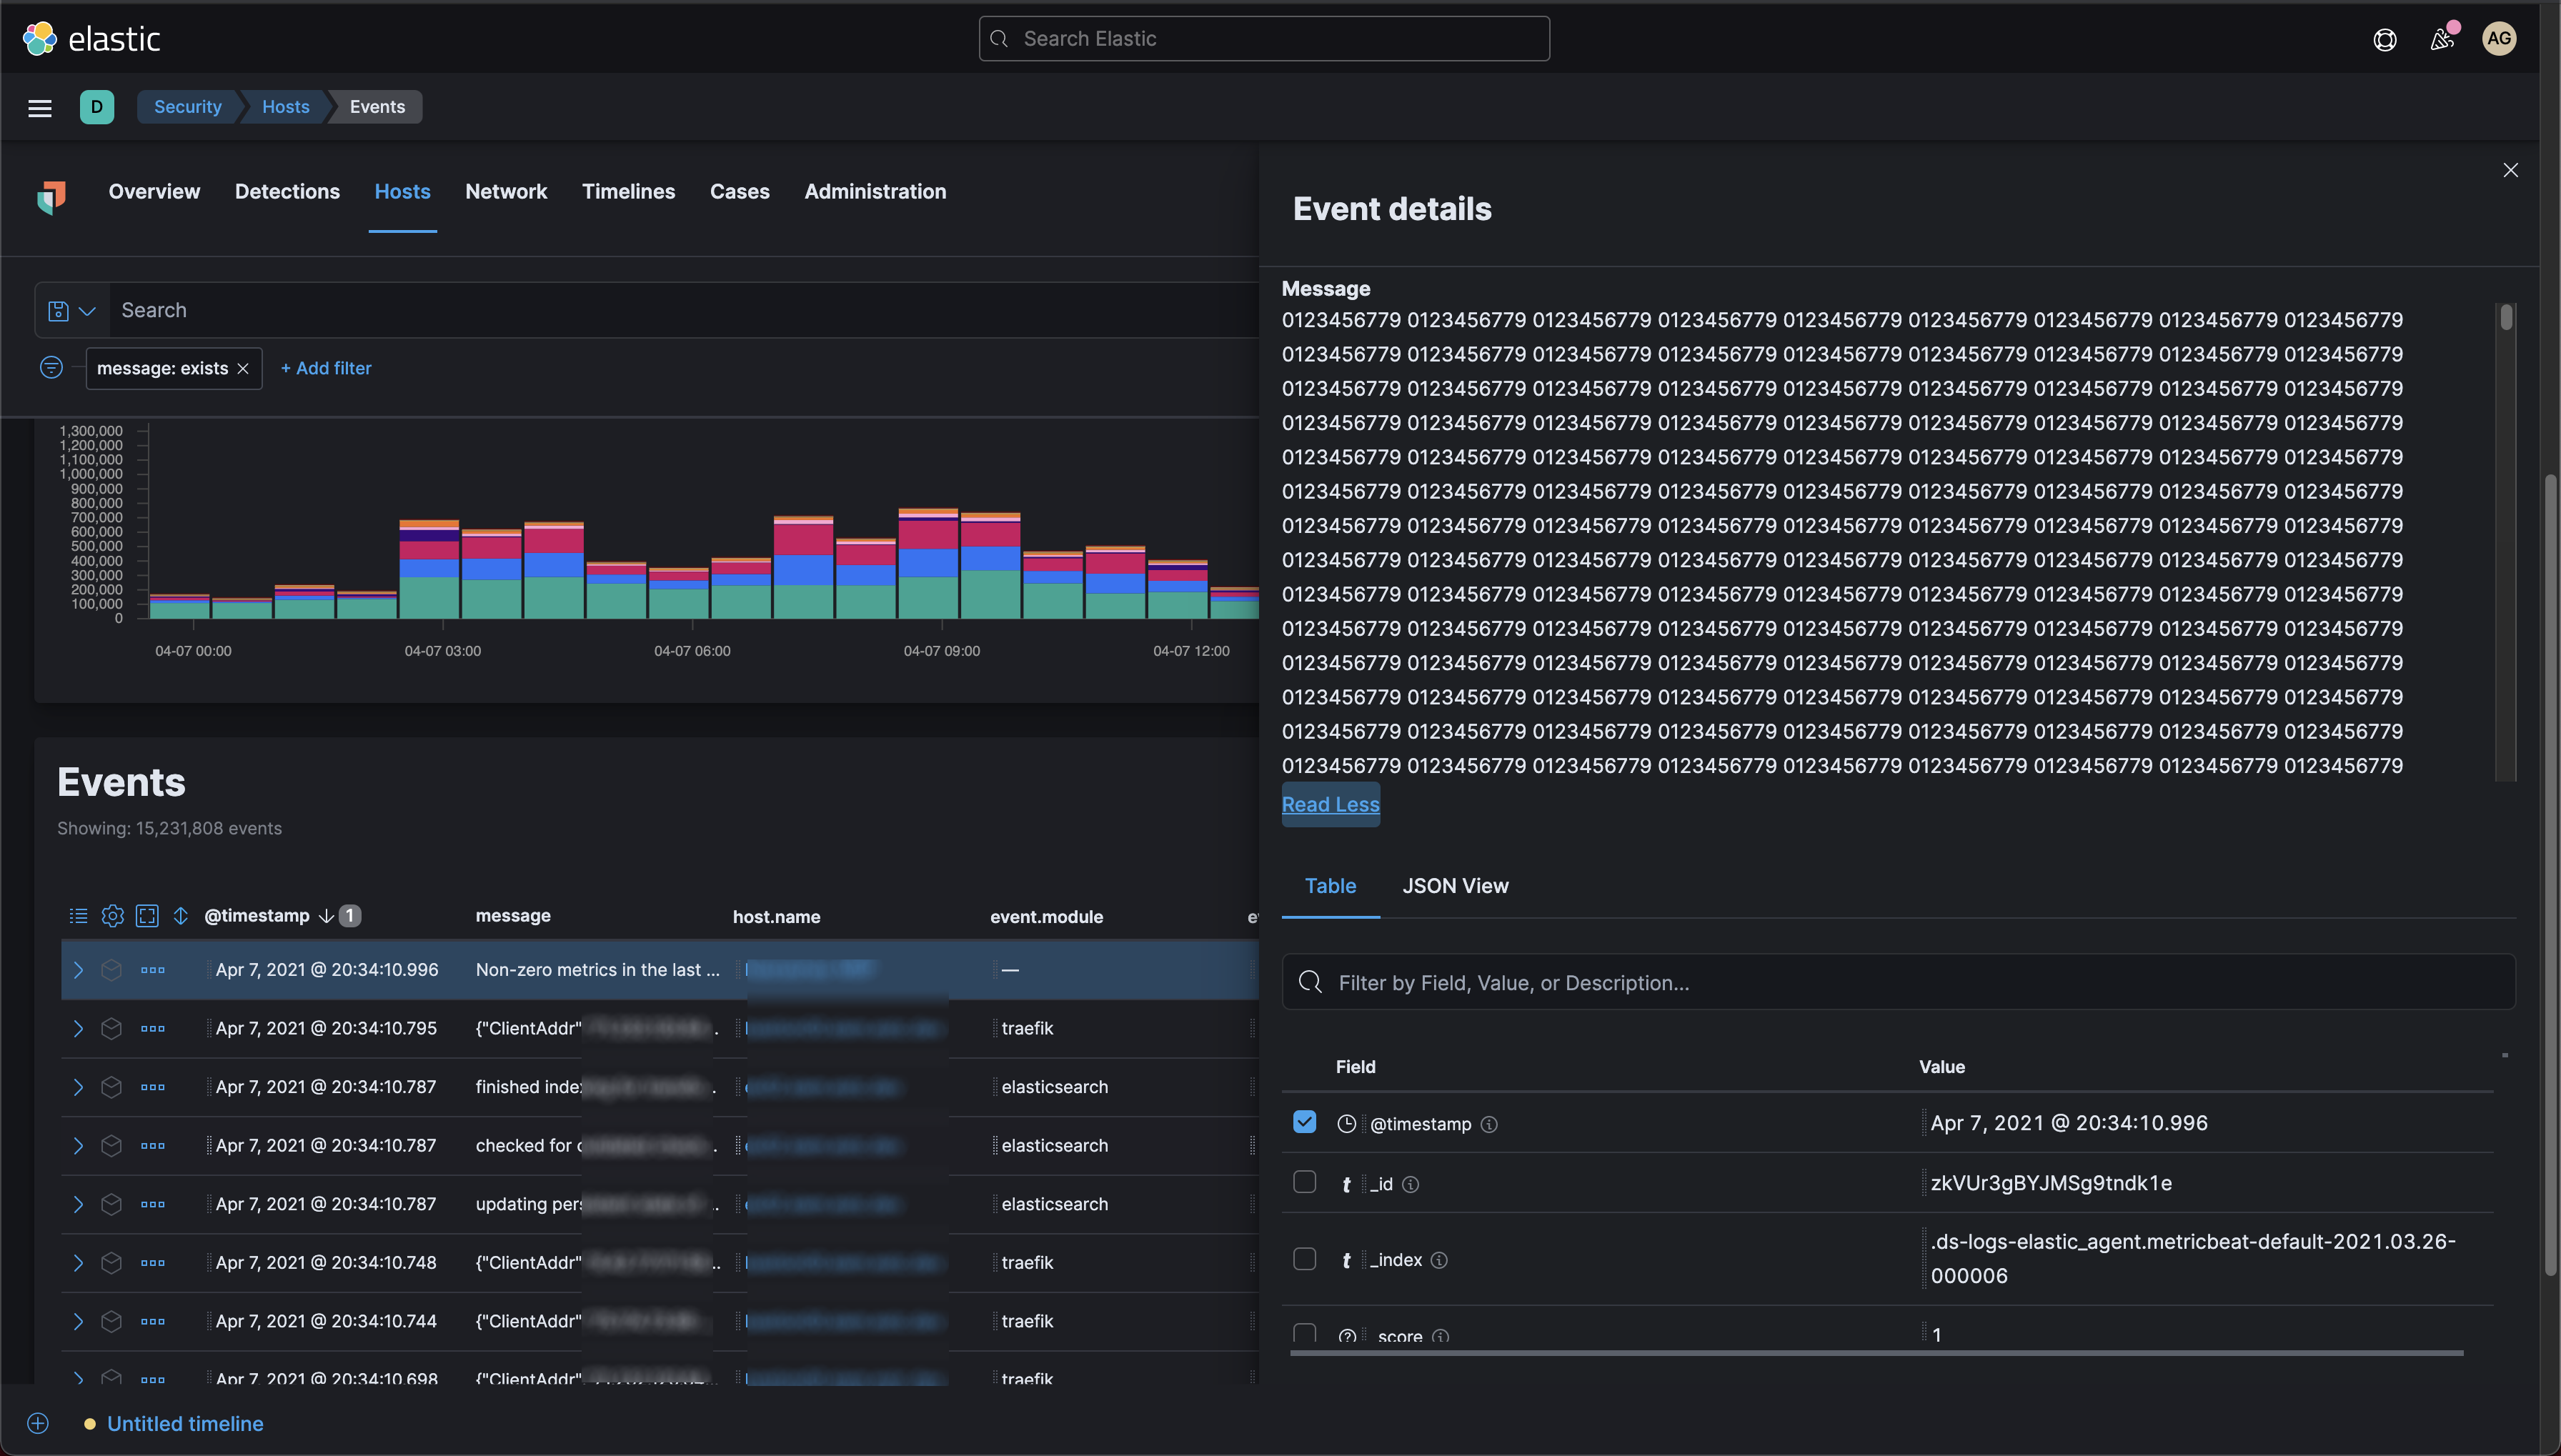The width and height of the screenshot is (2561, 1456).
Task: Open more actions for 20:34:10.996 event
Action: point(153,970)
